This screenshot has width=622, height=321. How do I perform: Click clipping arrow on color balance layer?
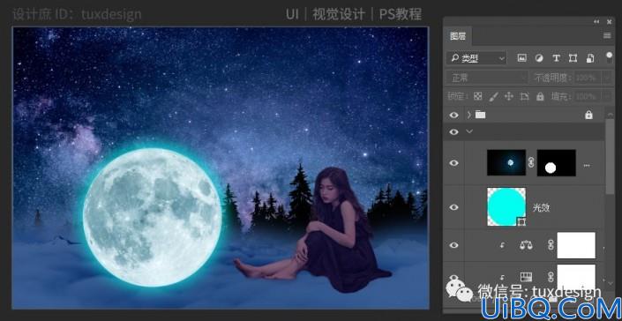pyautogui.click(x=502, y=246)
